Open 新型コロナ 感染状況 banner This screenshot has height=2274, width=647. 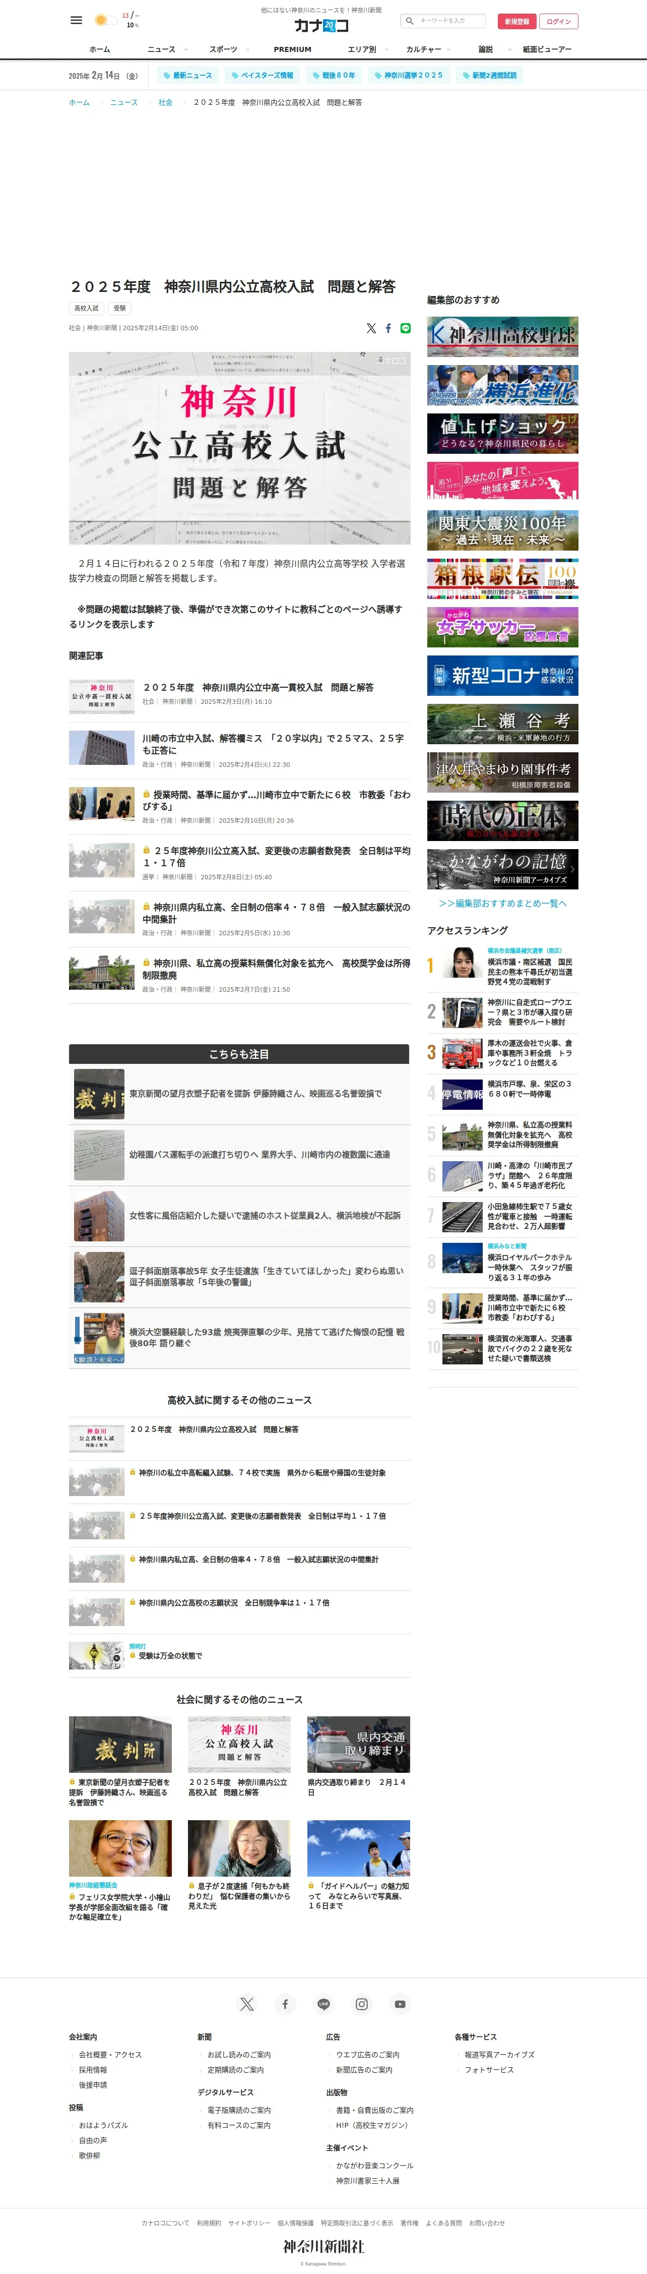pyautogui.click(x=502, y=675)
